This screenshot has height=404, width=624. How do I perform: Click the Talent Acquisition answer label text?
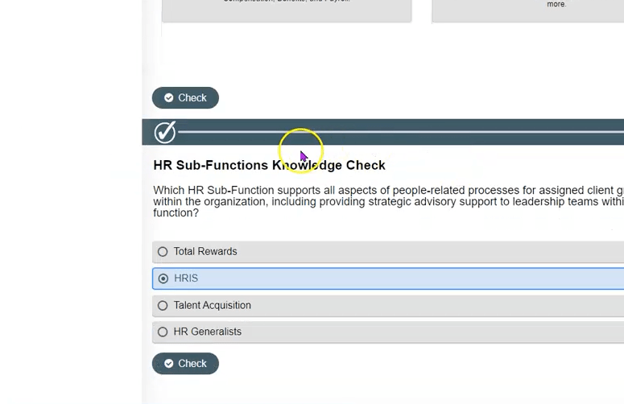click(213, 306)
